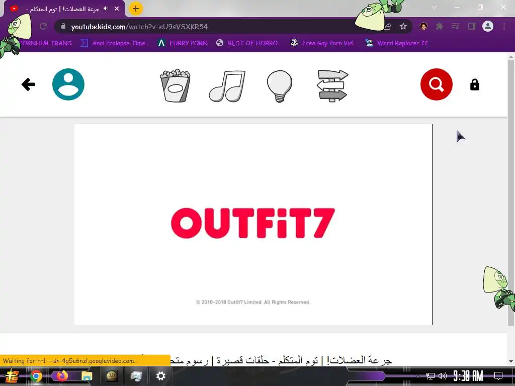The height and width of the screenshot is (386, 515).
Task: Open the Chrome extensions puzzle icon
Action: tap(439, 26)
